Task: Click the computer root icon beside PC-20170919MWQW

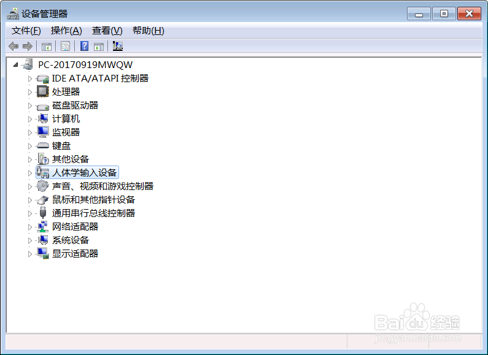Action: pos(28,64)
